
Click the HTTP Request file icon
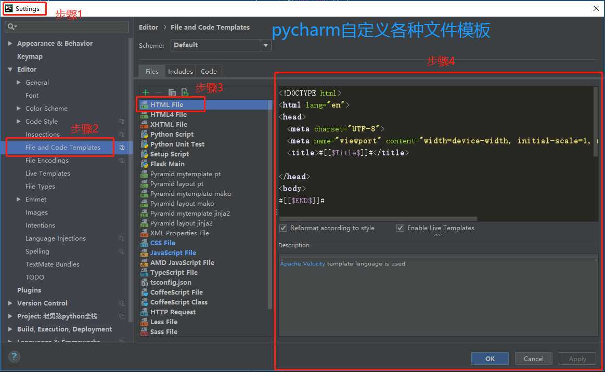pos(144,312)
